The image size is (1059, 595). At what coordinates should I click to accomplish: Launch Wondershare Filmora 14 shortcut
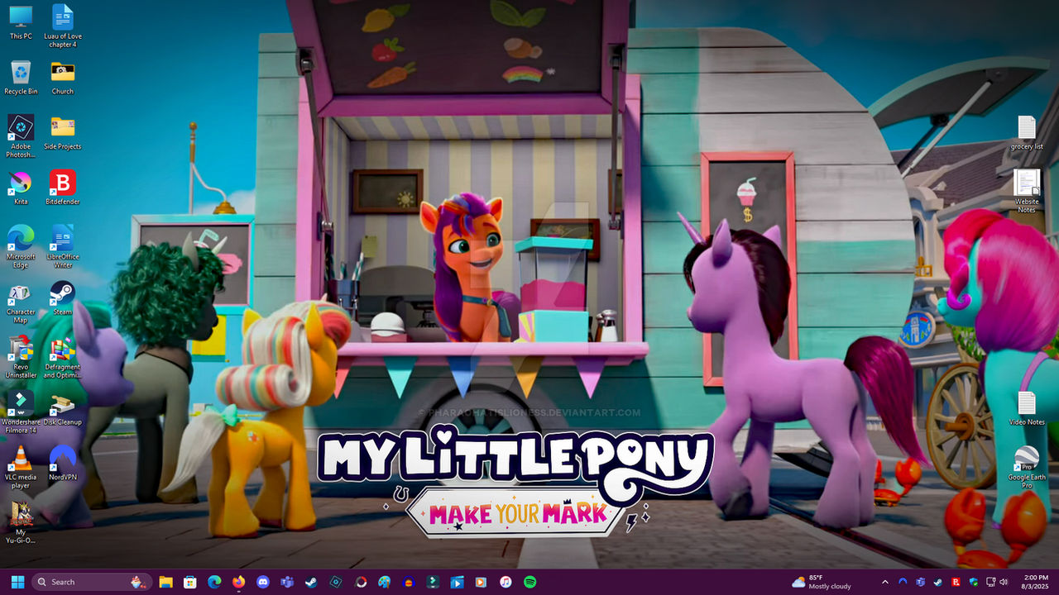[21, 412]
